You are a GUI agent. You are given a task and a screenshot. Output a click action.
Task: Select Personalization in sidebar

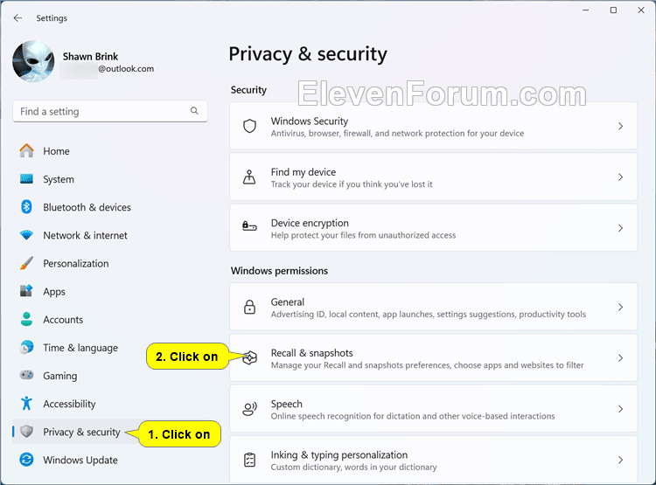pyautogui.click(x=76, y=263)
